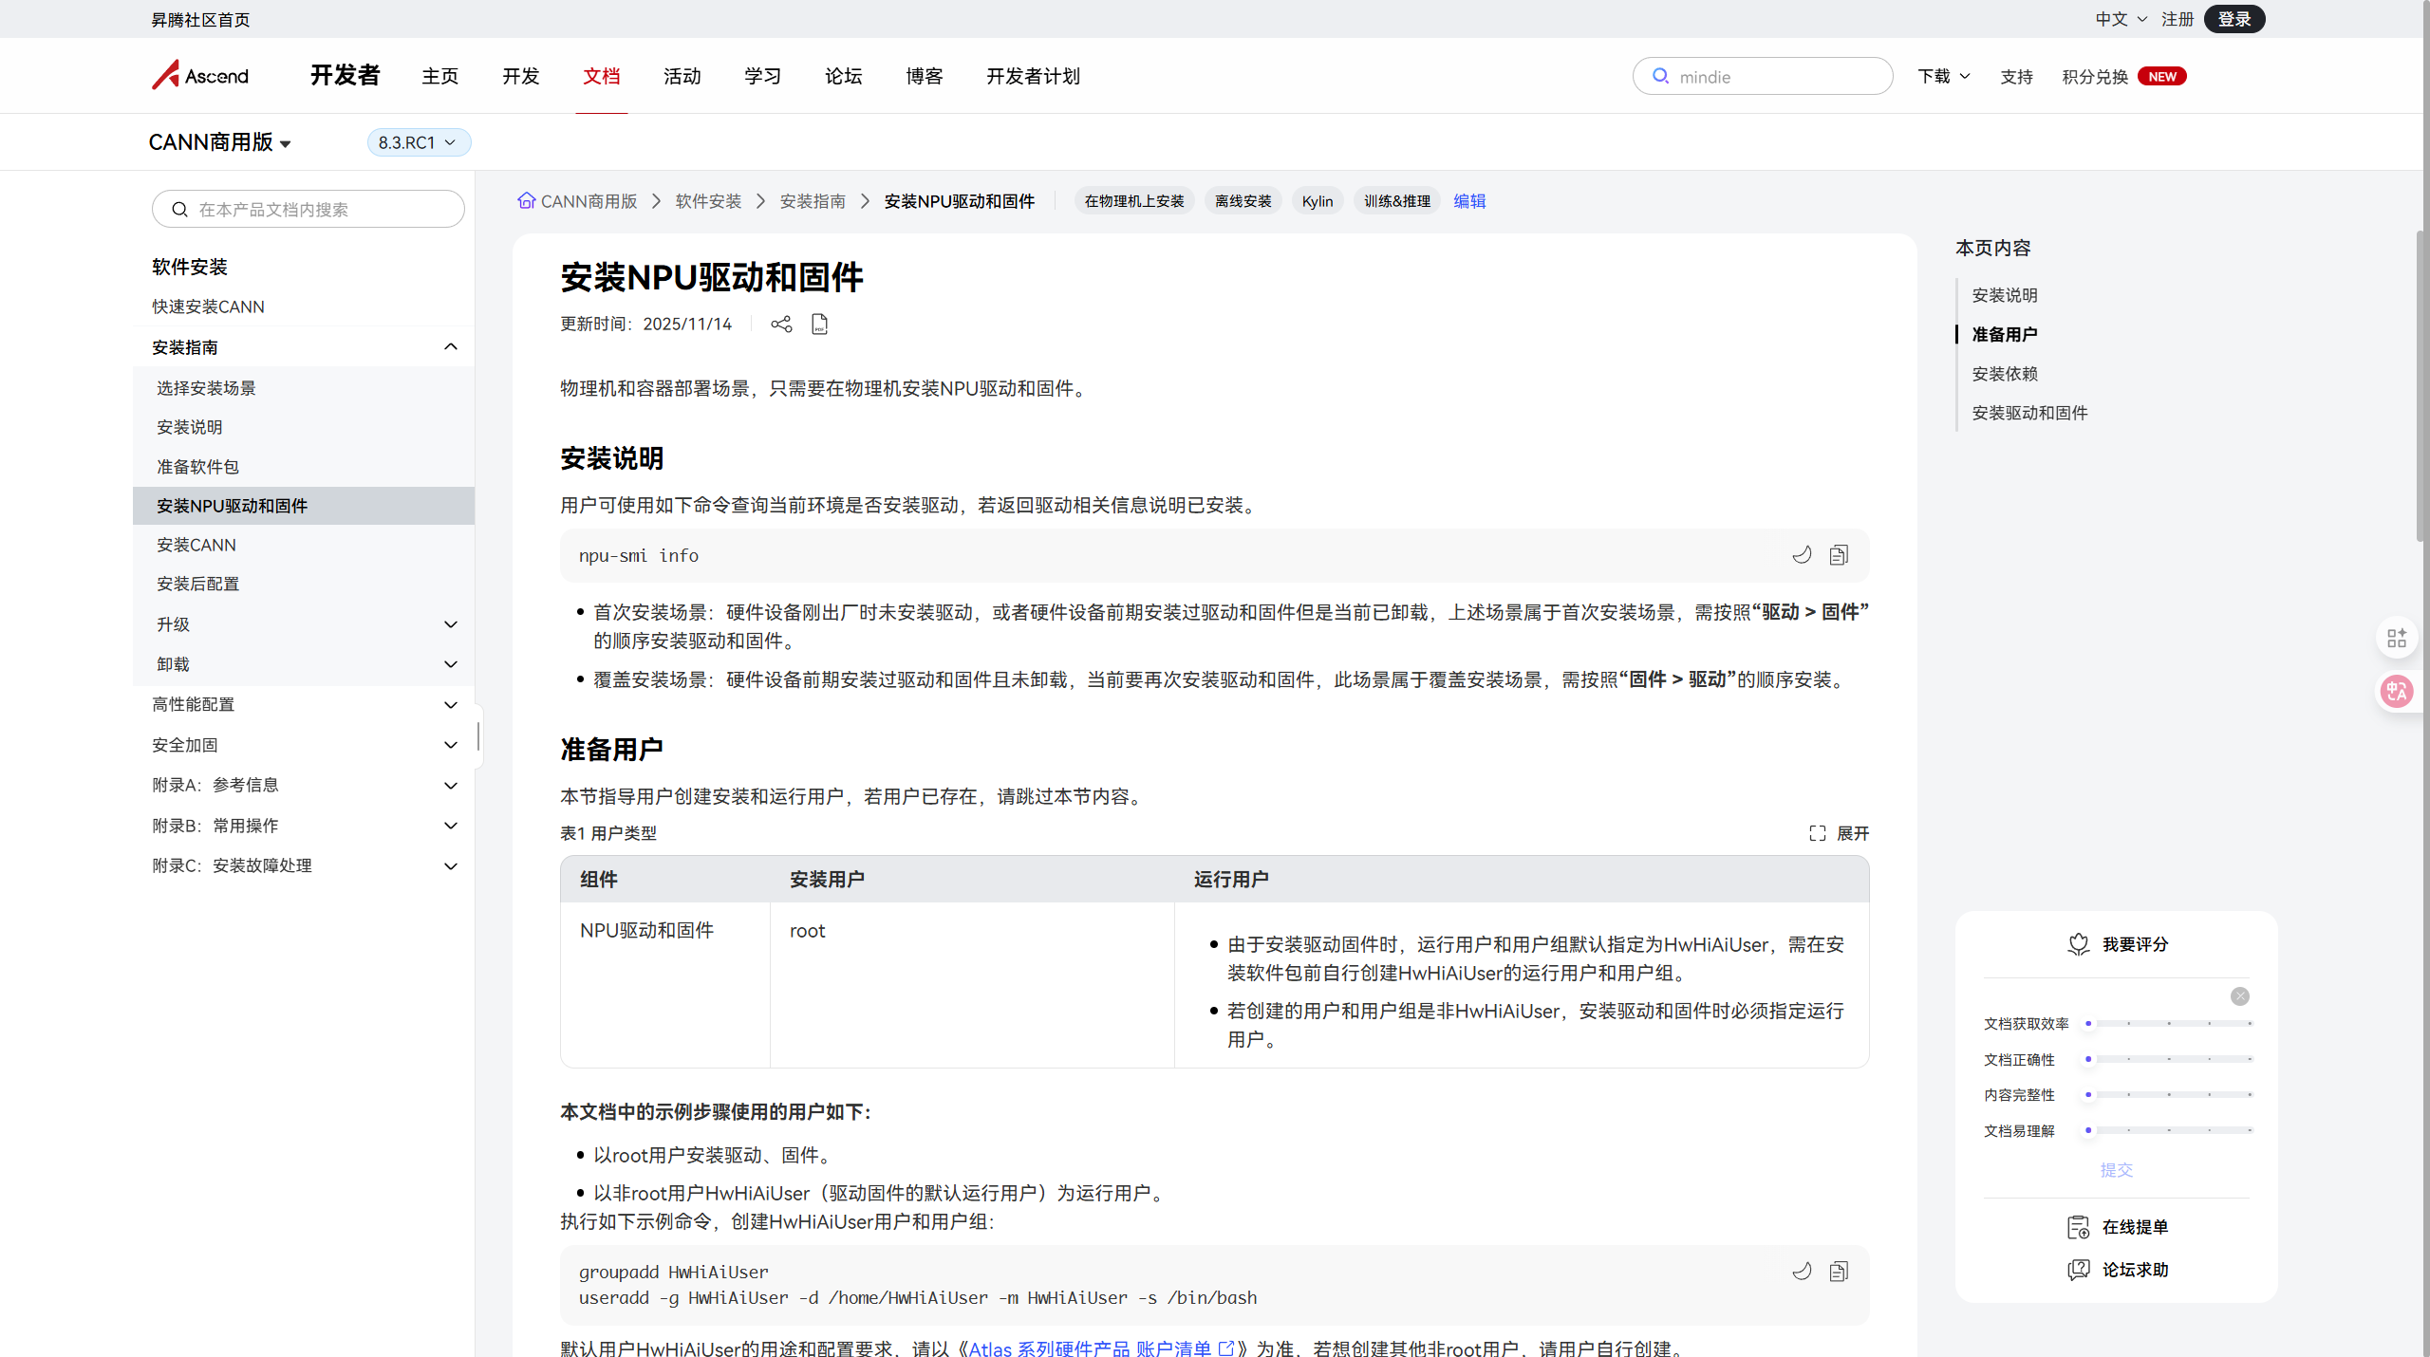Expand 附录B：常用操作

pyautogui.click(x=451, y=826)
